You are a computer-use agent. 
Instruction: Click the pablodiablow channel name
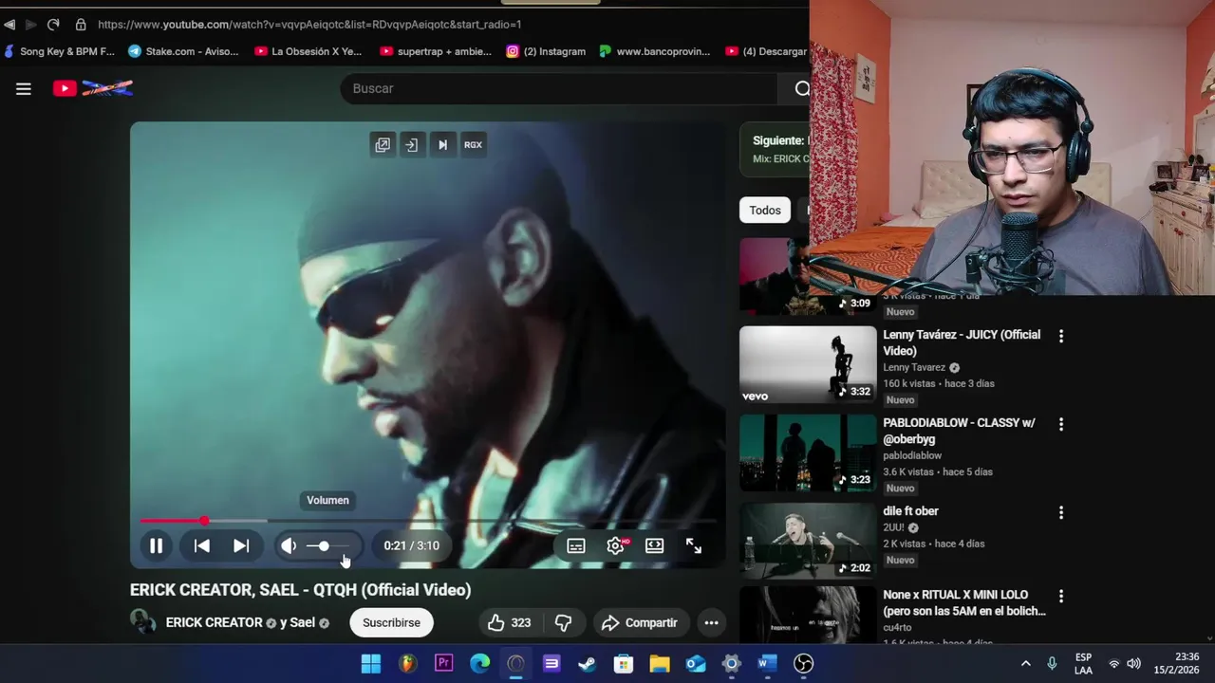(912, 455)
